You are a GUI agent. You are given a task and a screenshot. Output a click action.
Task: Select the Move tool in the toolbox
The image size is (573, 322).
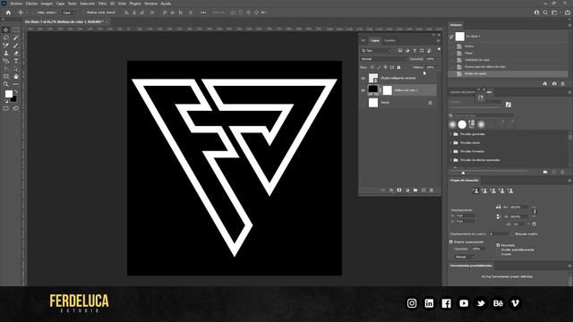click(x=6, y=30)
